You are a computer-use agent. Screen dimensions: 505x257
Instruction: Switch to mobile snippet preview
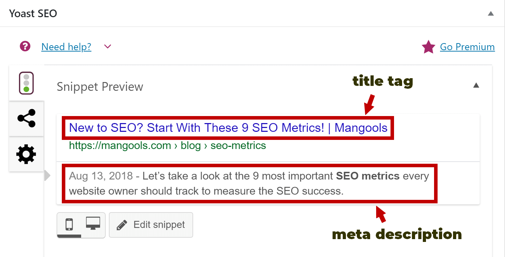coord(69,224)
